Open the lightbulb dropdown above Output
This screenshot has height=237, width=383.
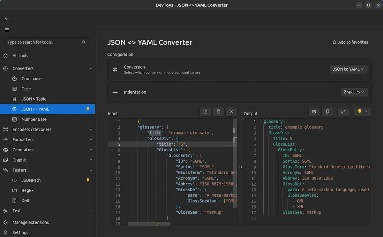coord(362,111)
